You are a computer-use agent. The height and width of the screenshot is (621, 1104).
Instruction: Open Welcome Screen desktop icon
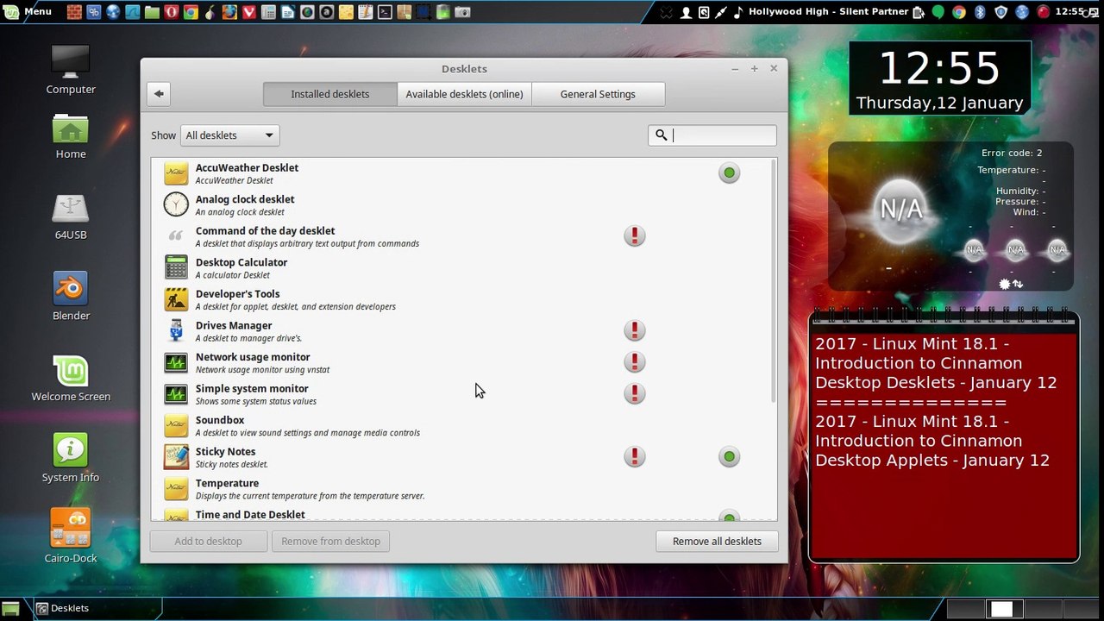click(71, 379)
